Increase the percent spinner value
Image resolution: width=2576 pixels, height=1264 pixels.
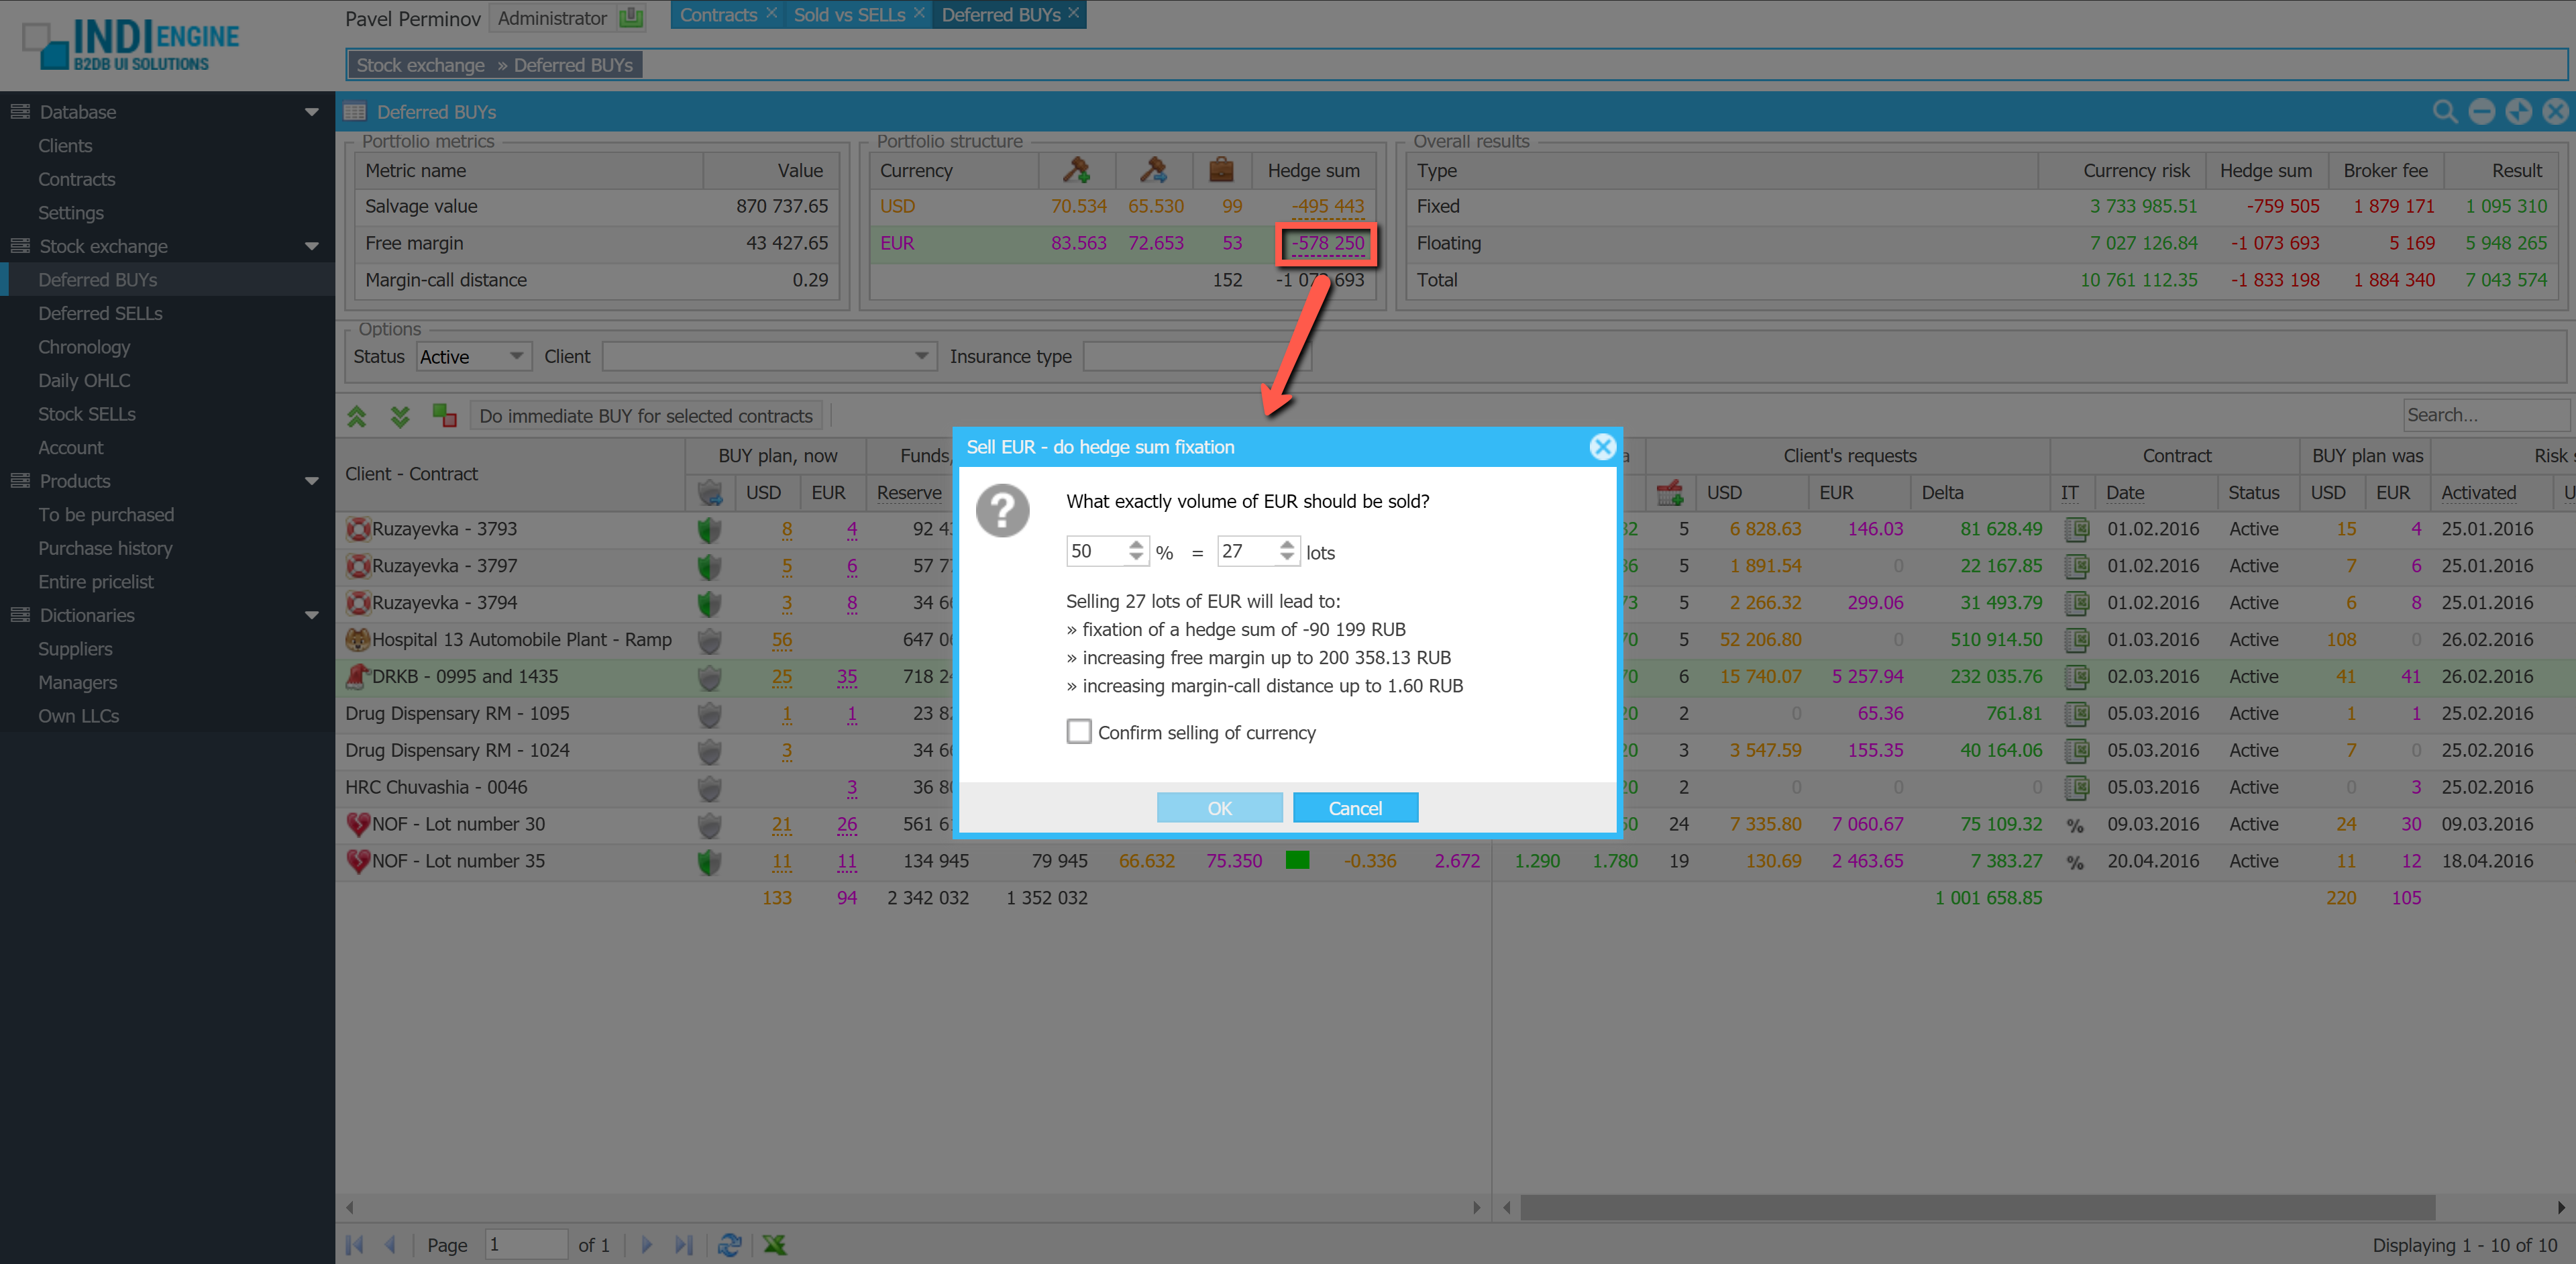click(x=1136, y=544)
